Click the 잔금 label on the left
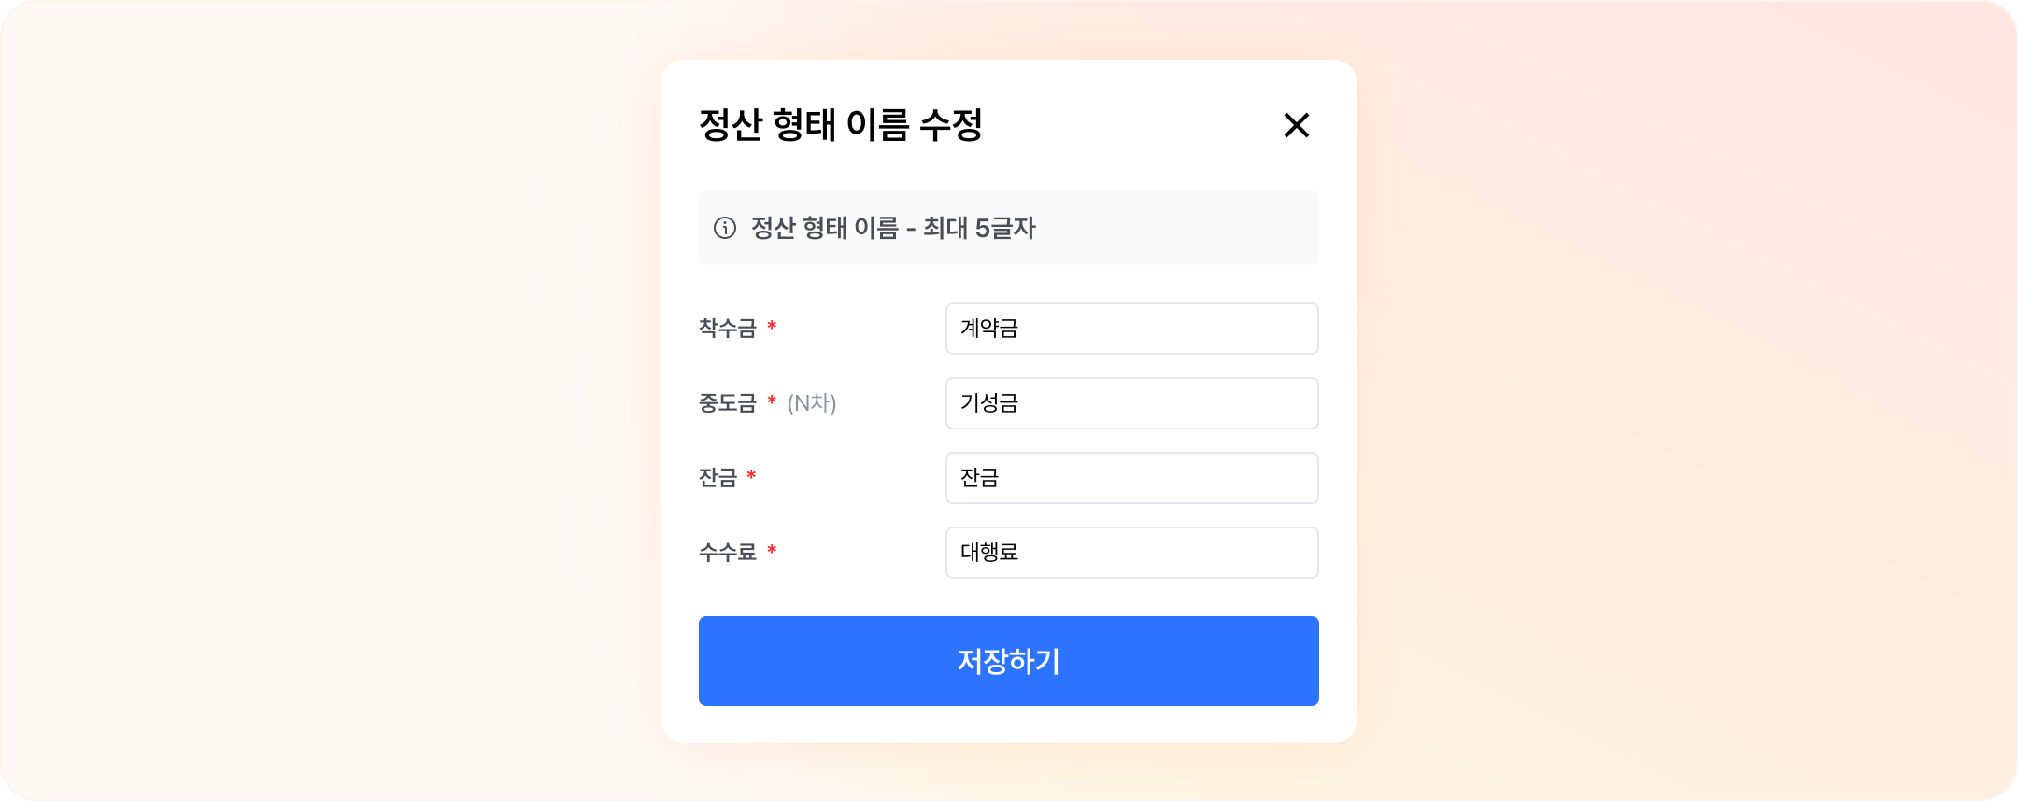The height and width of the screenshot is (801, 2018). click(x=718, y=478)
